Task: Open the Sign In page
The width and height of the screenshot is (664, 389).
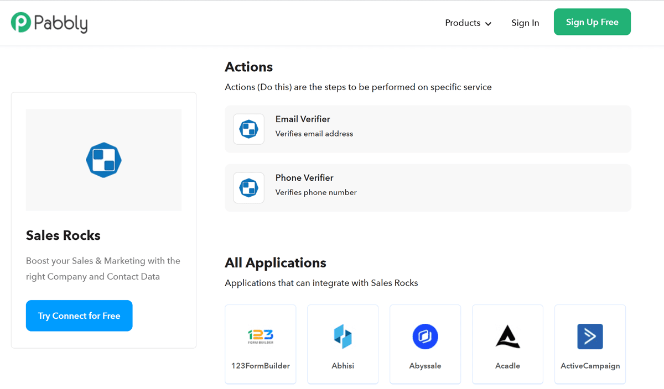Action: tap(525, 23)
